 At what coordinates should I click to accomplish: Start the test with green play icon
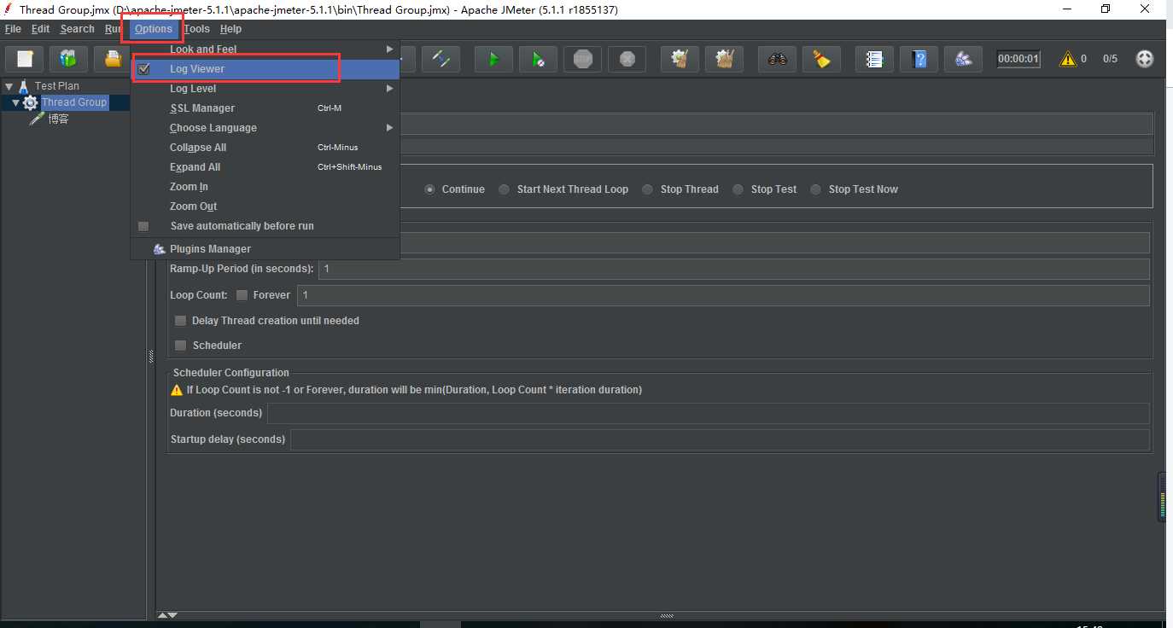click(x=493, y=59)
